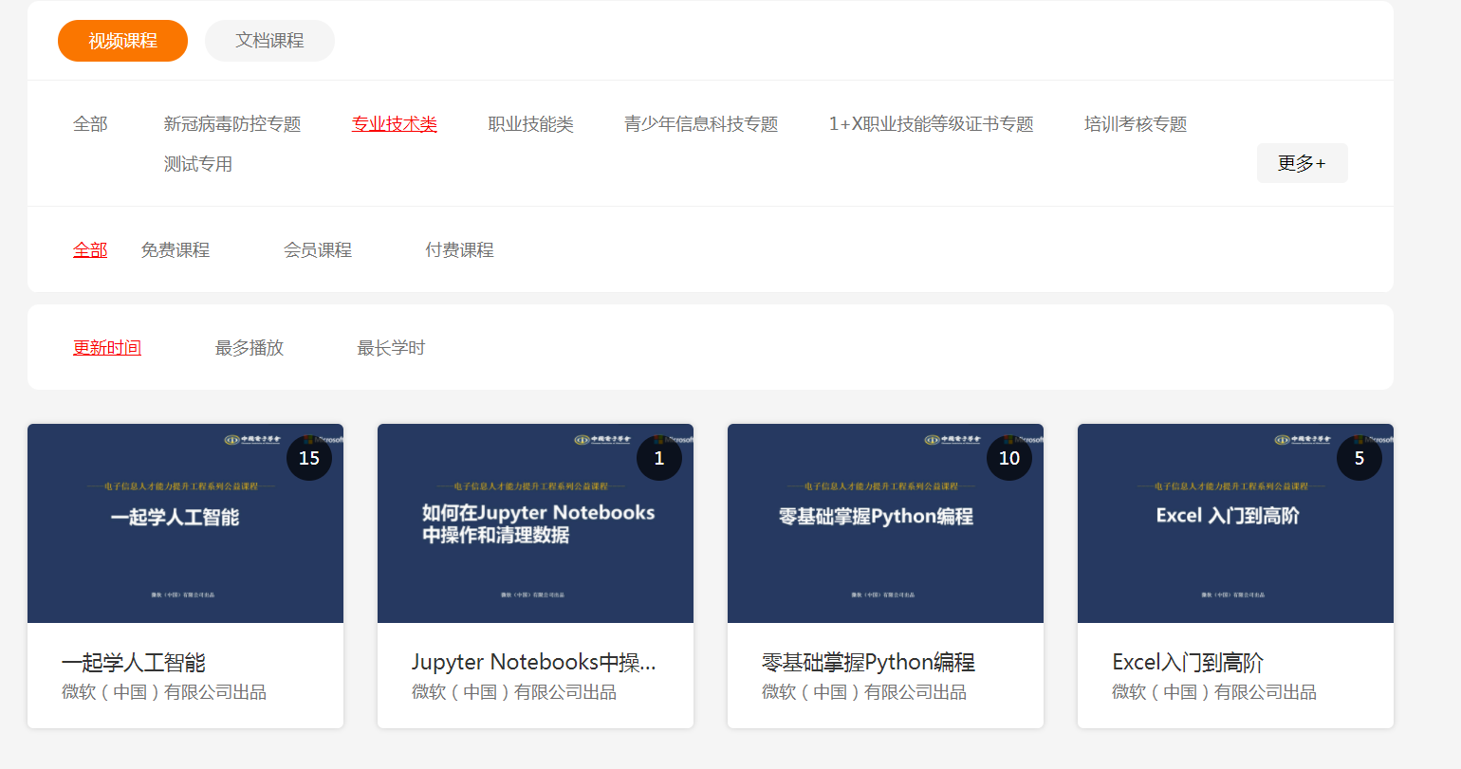Select 培训考核专题 category
The width and height of the screenshot is (1461, 769).
(x=1136, y=124)
